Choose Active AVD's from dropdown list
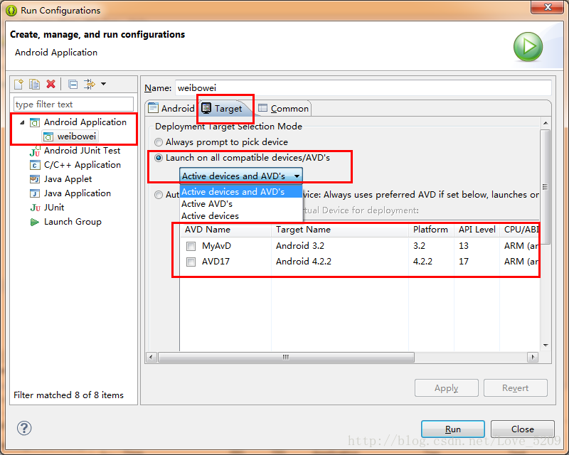The image size is (569, 455). tap(241, 203)
